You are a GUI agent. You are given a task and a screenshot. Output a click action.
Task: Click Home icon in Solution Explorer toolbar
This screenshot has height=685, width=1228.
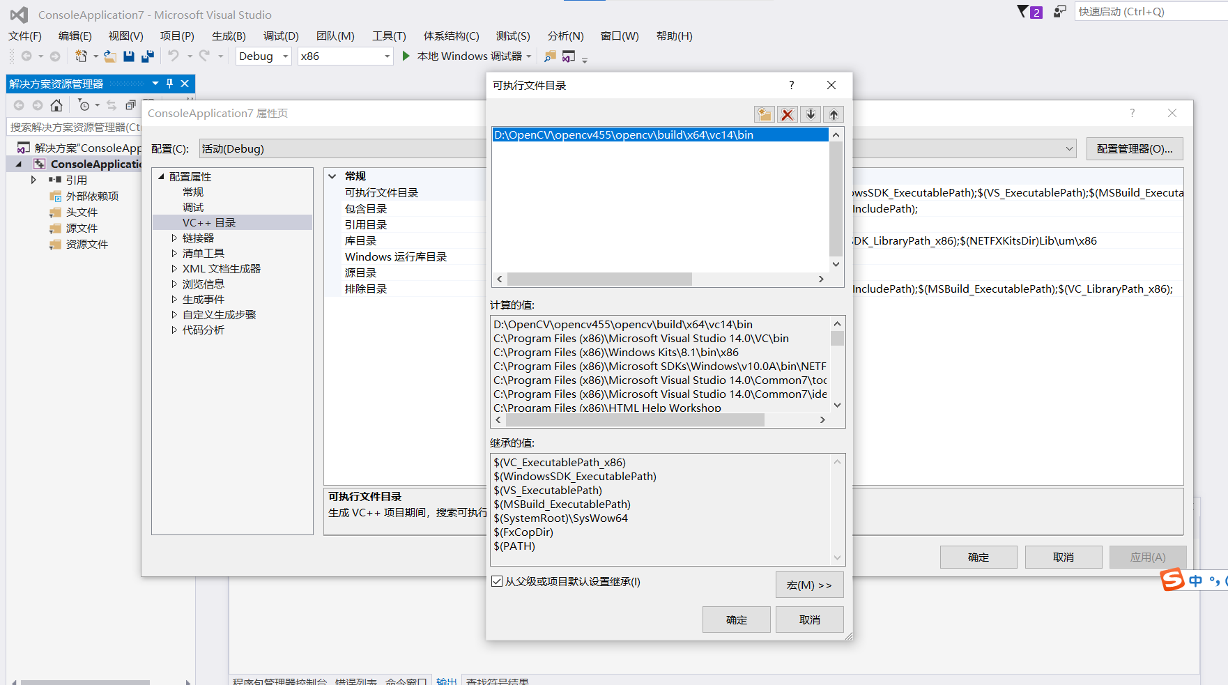pos(56,105)
